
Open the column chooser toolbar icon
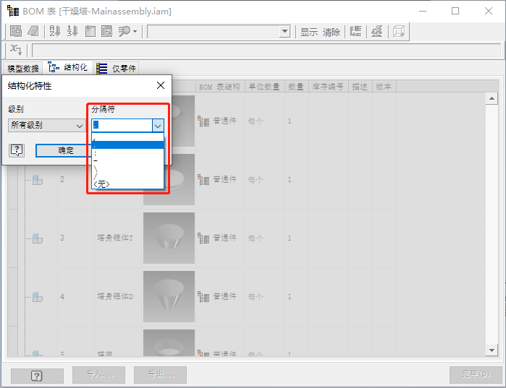coord(107,32)
